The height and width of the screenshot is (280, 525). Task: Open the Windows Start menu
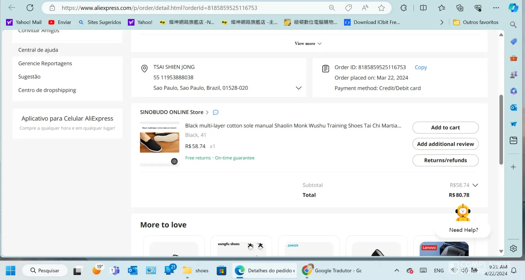click(x=10, y=270)
